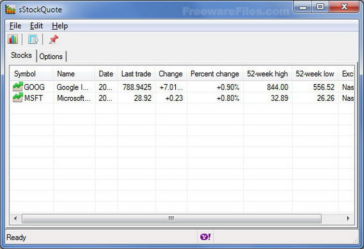Sort by the Last trade column header
The image size is (364, 249).
click(x=136, y=74)
